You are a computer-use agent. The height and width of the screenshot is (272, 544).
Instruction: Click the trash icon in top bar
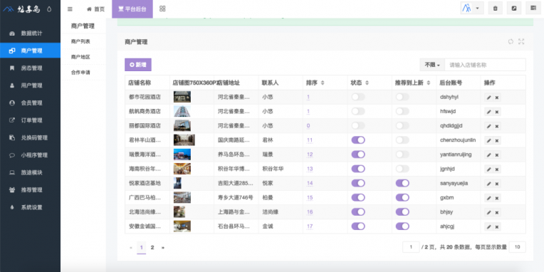[496, 9]
